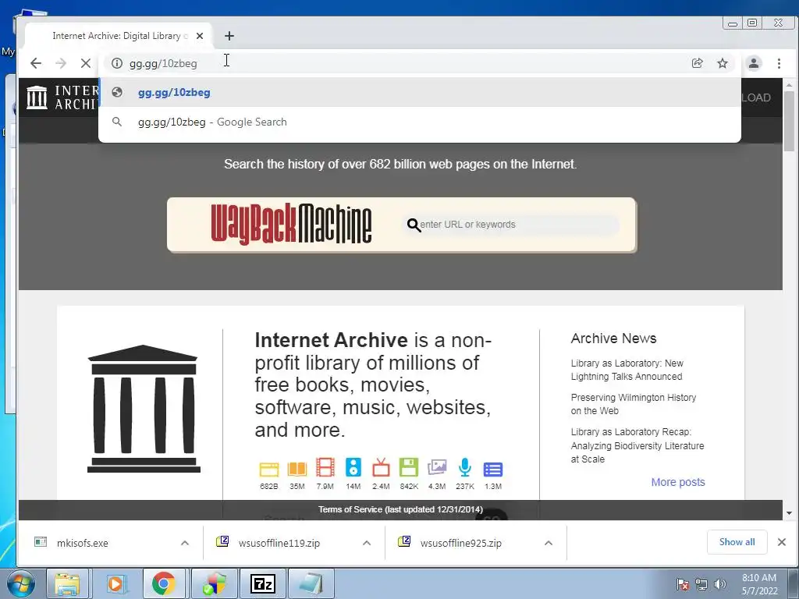The width and height of the screenshot is (799, 599).
Task: Click scrollbar up arrow
Action: (790, 84)
